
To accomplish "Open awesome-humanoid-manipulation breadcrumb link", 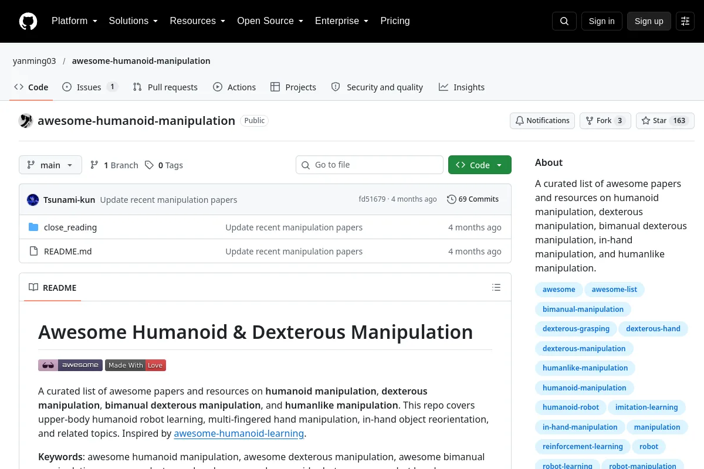I will (141, 61).
